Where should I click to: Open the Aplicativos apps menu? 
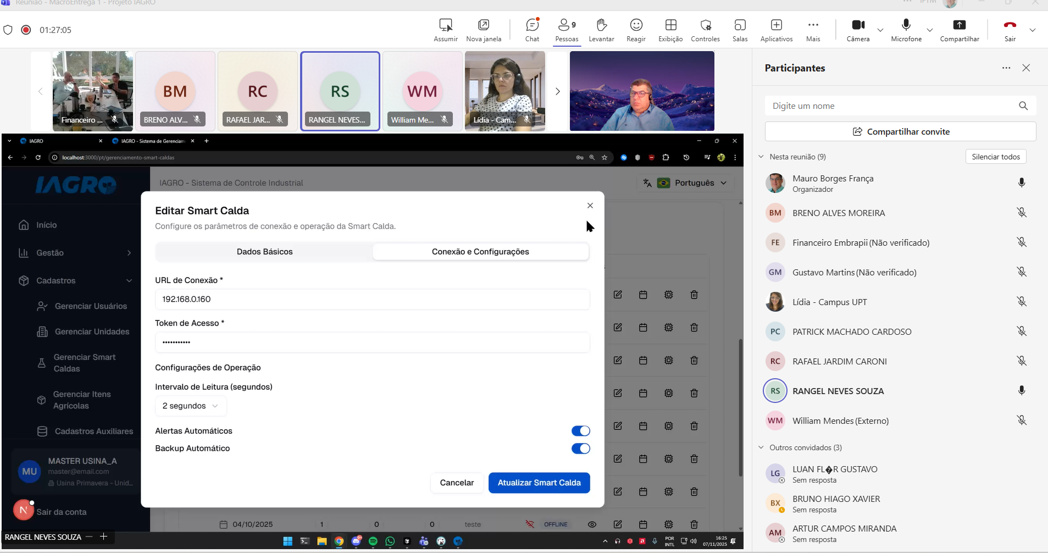click(x=777, y=30)
